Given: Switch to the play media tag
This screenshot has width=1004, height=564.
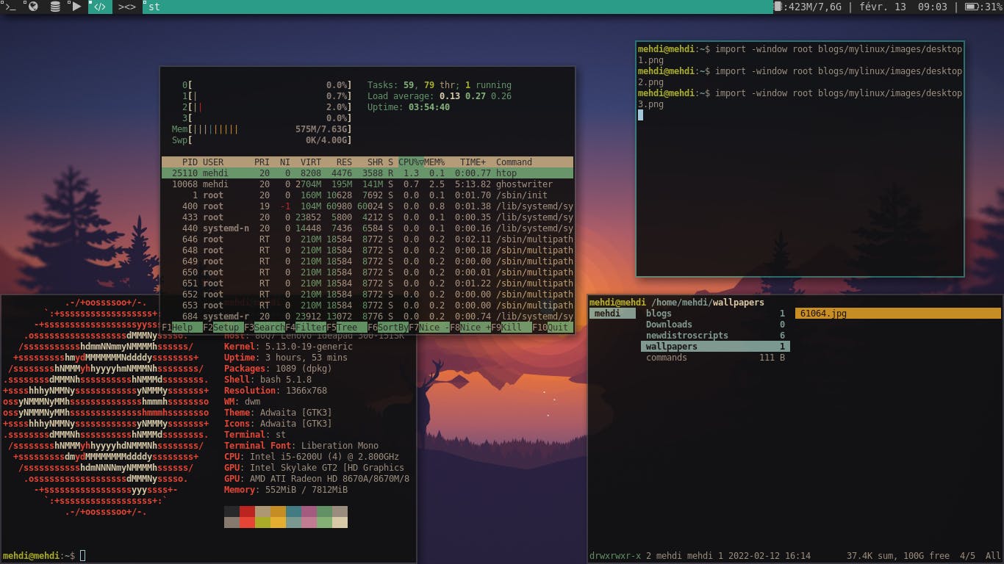Looking at the screenshot, I should pos(76,7).
